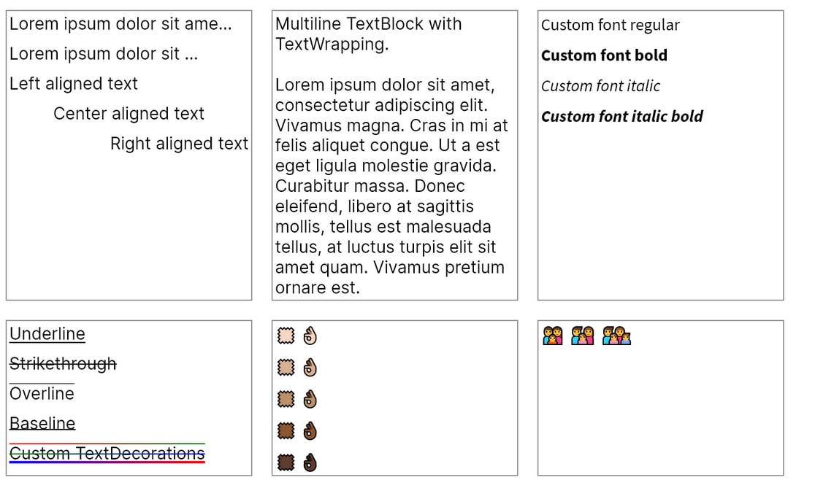Image resolution: width=815 pixels, height=488 pixels.
Task: Click the Underline text
Action: pos(47,334)
